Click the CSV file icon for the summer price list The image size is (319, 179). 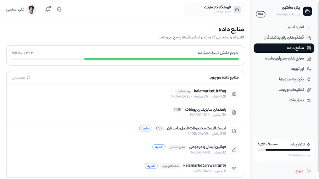point(234,131)
